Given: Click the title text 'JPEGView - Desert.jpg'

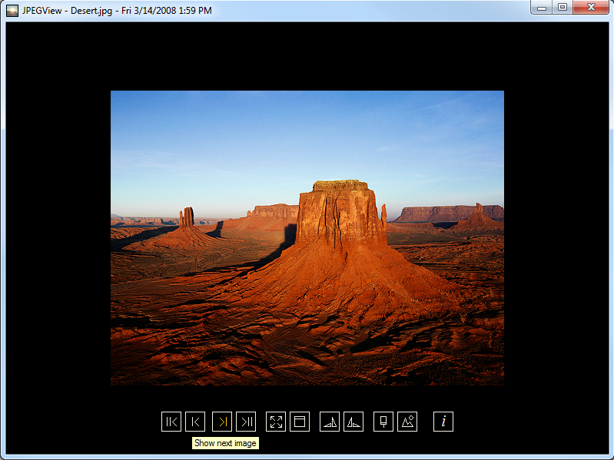Looking at the screenshot, I should [x=67, y=11].
